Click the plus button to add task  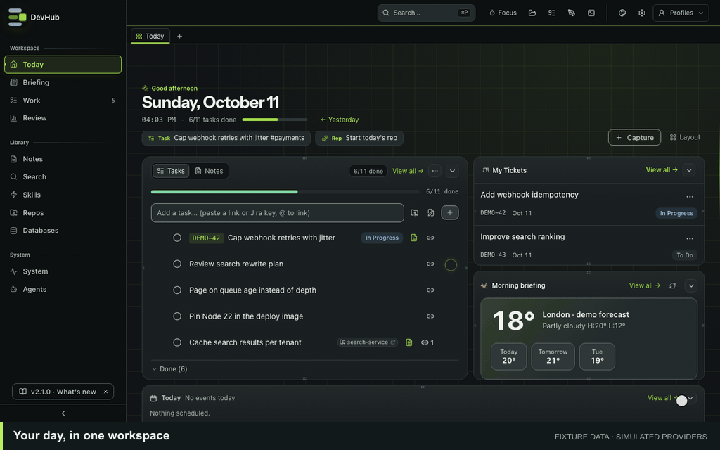click(450, 212)
